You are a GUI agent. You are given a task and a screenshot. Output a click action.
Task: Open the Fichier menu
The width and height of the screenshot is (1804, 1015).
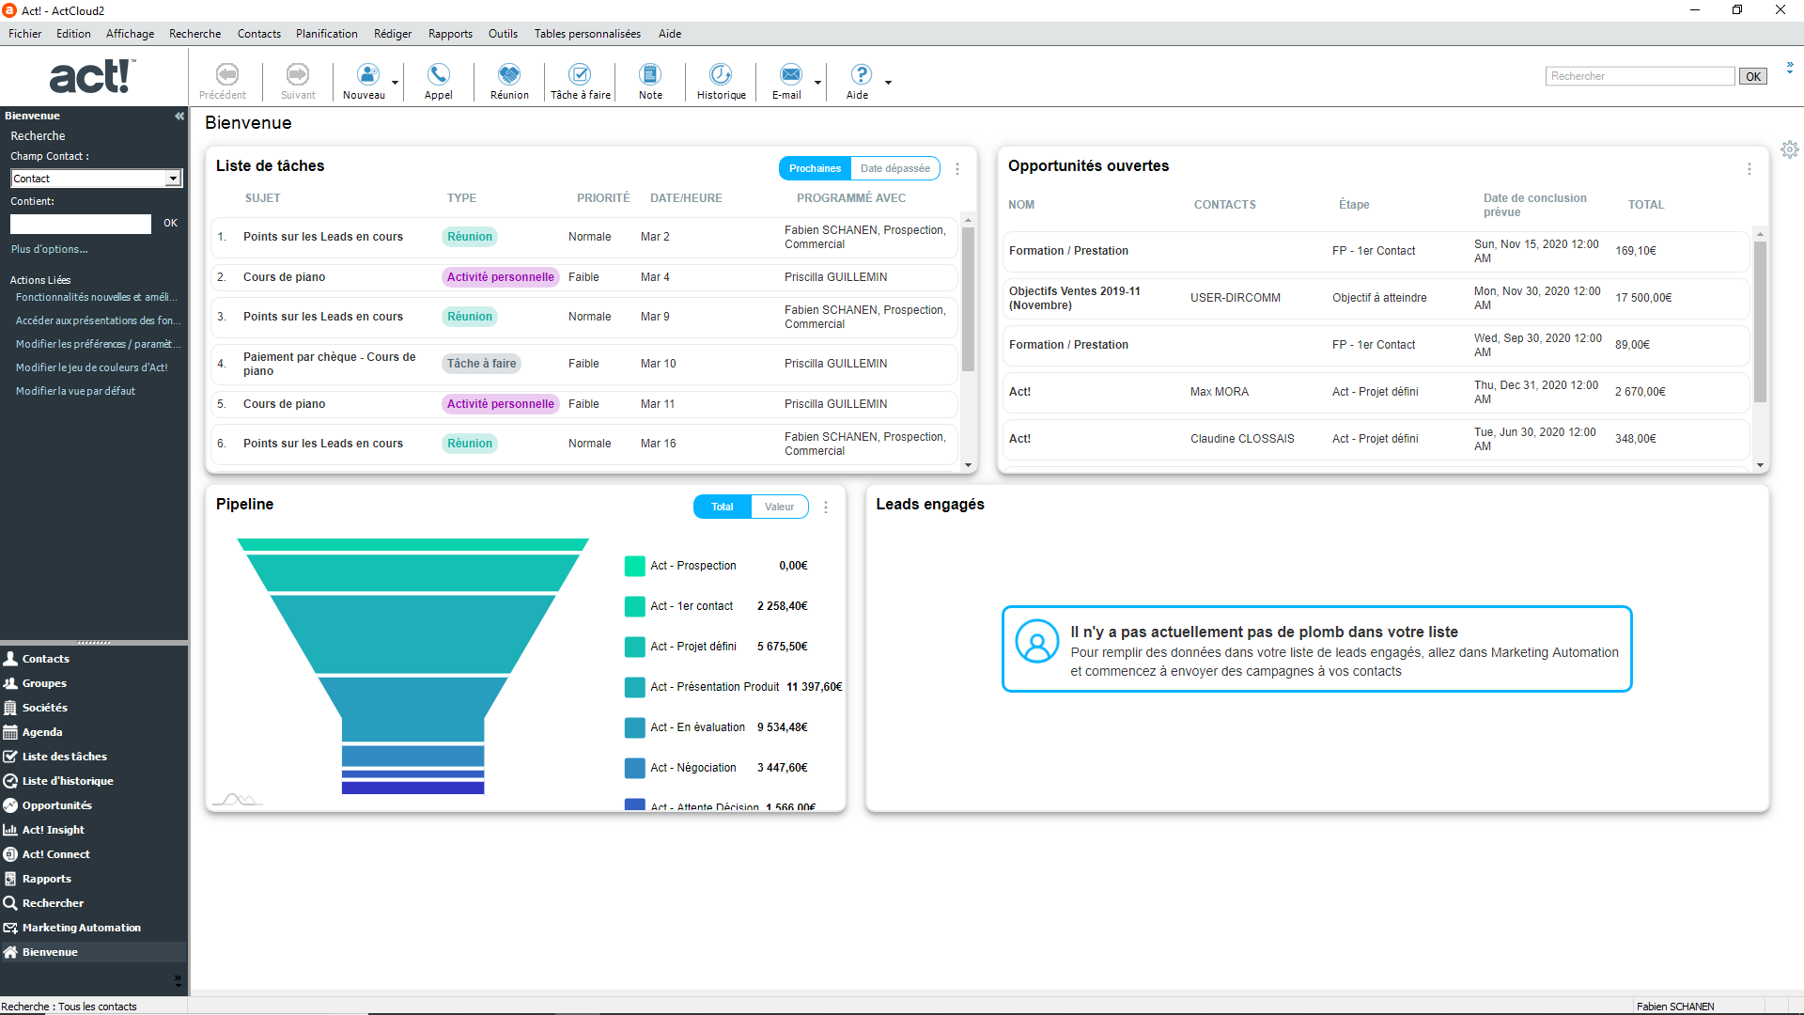pyautogui.click(x=25, y=34)
